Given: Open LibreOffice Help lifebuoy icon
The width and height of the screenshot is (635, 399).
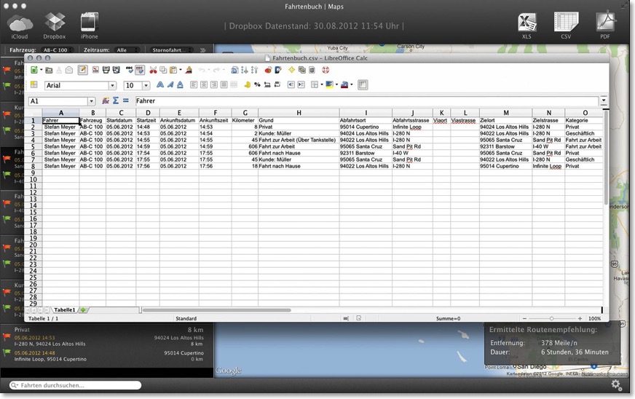Looking at the screenshot, I should 326,70.
